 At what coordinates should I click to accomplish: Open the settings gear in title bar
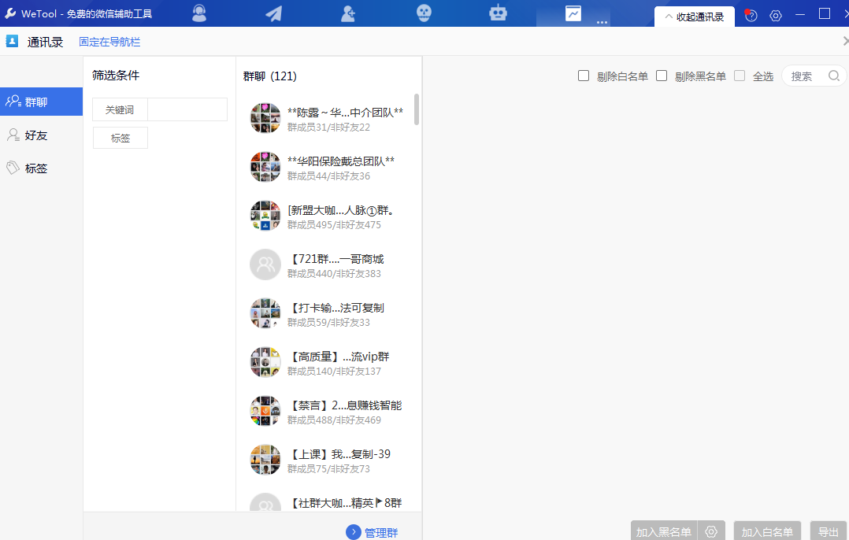coord(775,16)
